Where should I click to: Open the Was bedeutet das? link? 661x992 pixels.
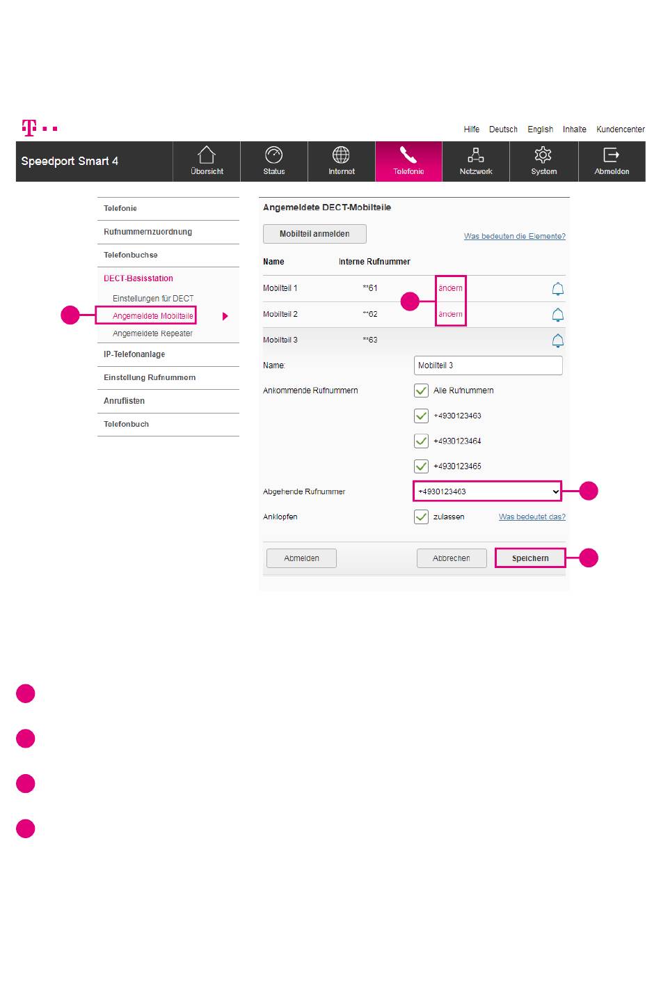pyautogui.click(x=532, y=517)
